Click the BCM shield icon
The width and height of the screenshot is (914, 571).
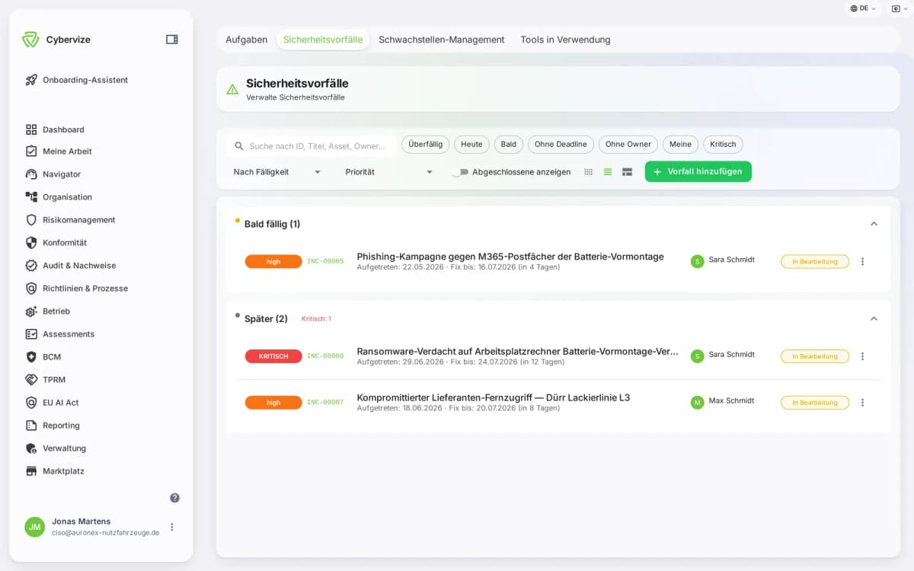31,356
